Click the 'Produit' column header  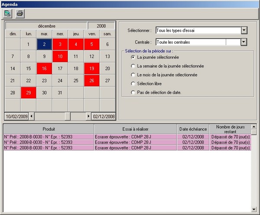[49, 129]
